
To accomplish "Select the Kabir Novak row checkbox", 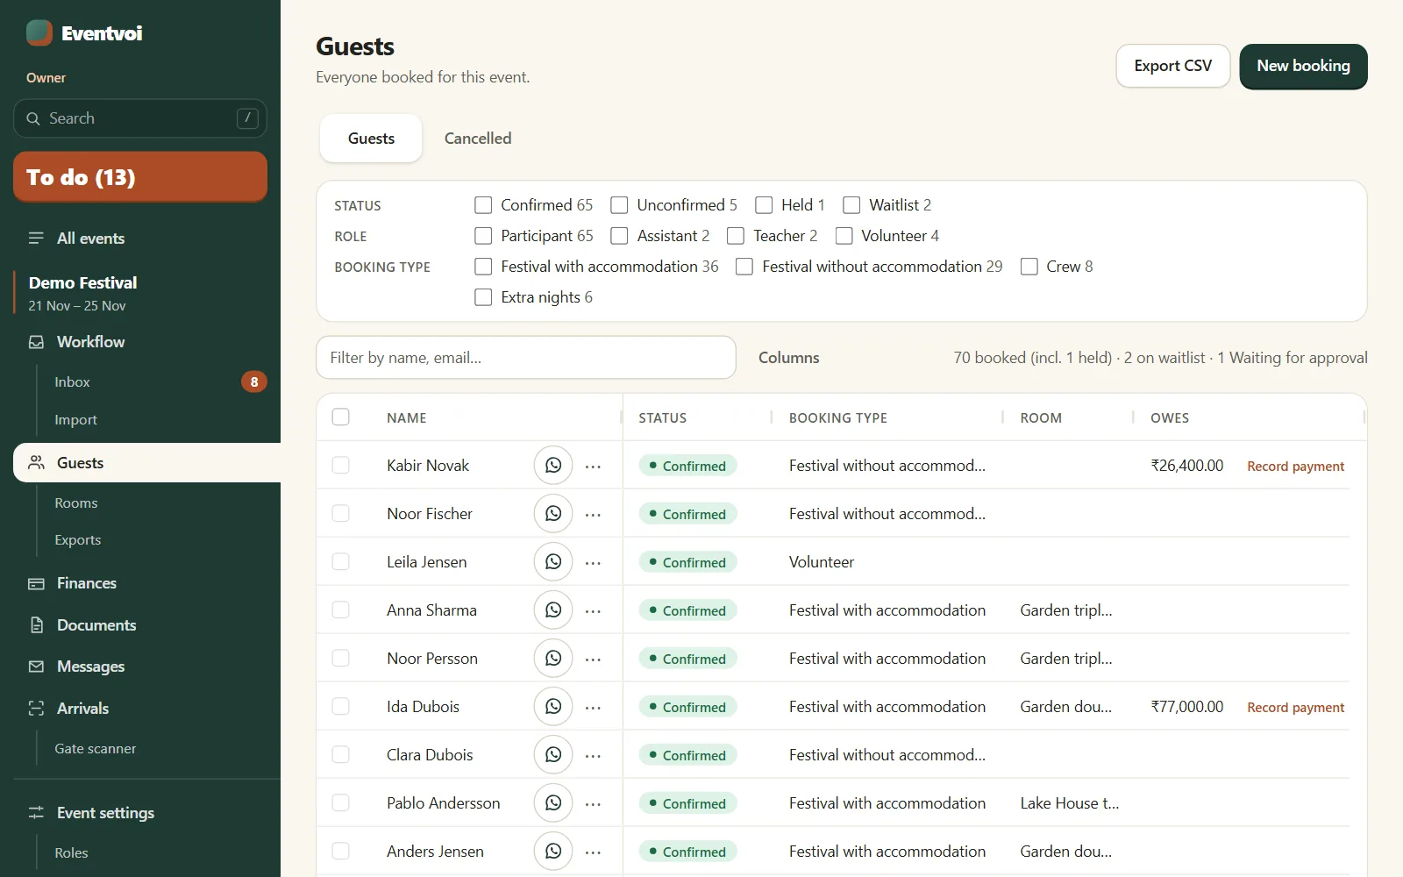I will [x=341, y=466].
